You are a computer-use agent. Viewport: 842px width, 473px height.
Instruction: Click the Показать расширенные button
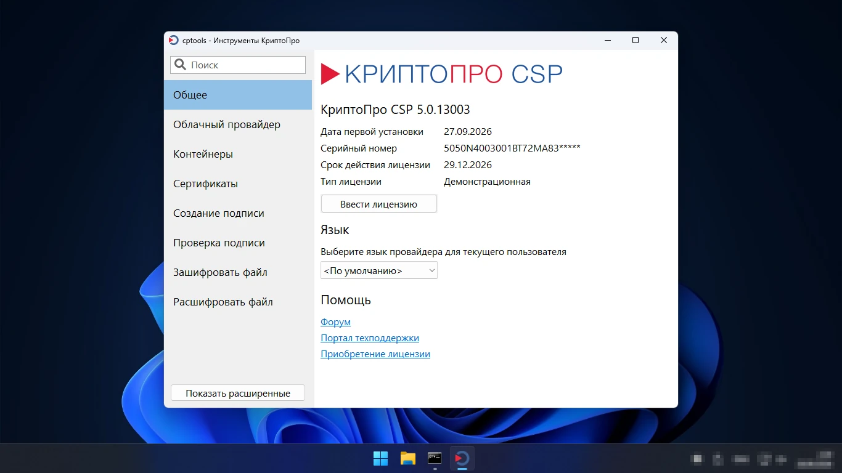[238, 393]
